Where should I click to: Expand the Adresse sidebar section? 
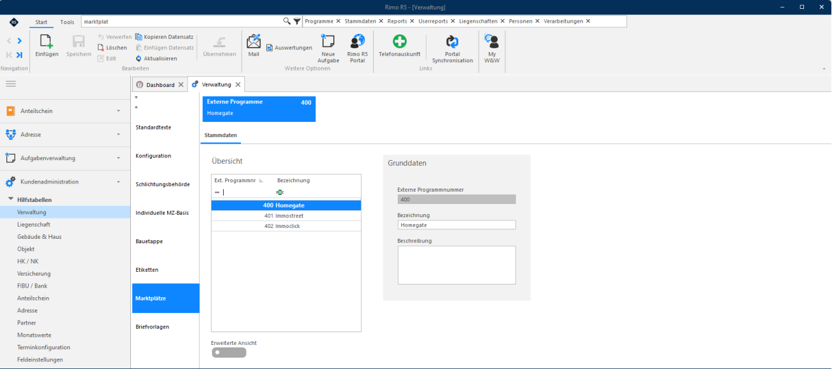point(65,135)
